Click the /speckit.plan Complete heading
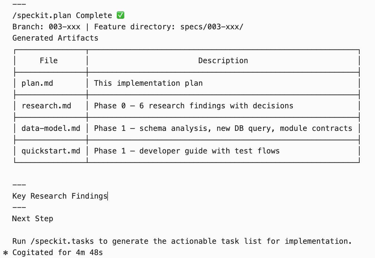375x258 pixels. point(62,16)
